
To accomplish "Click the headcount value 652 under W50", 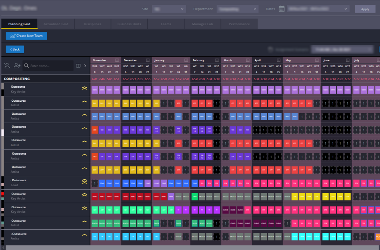I will [126, 79].
